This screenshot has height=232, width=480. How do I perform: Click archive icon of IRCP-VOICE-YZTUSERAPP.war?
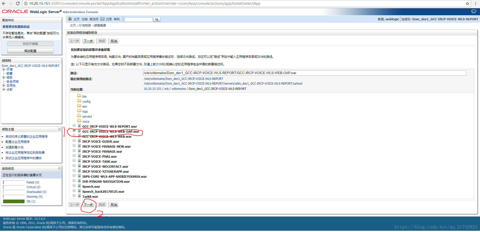[x=79, y=171]
